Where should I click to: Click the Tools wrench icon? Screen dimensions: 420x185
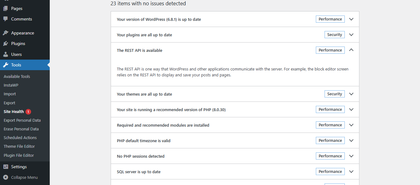click(x=6, y=65)
